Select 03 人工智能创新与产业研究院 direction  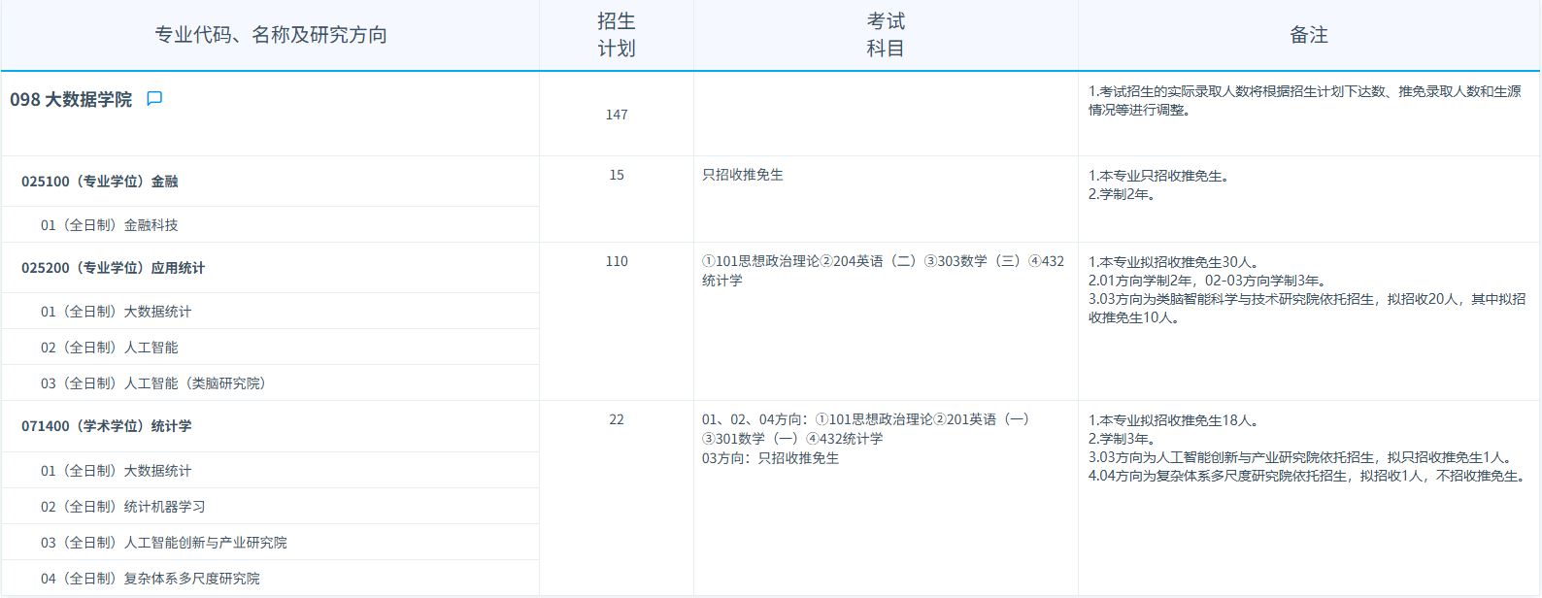tap(163, 543)
